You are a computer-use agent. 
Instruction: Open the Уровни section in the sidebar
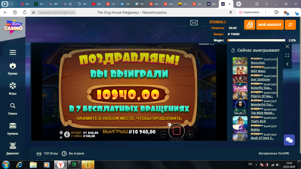pos(13,129)
